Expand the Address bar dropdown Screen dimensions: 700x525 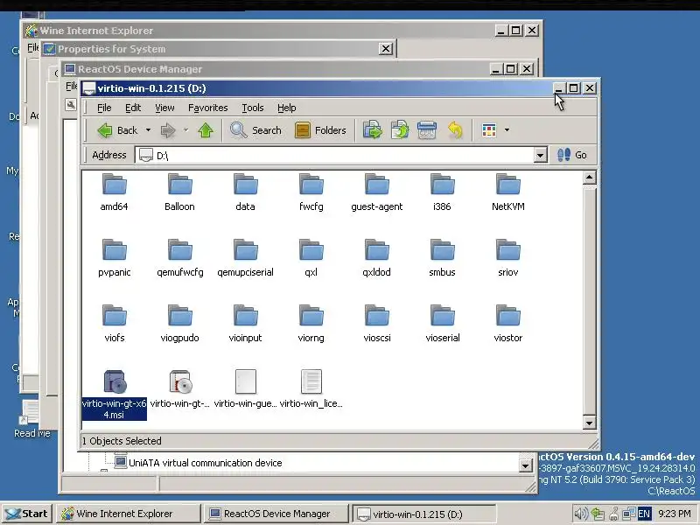tap(540, 156)
